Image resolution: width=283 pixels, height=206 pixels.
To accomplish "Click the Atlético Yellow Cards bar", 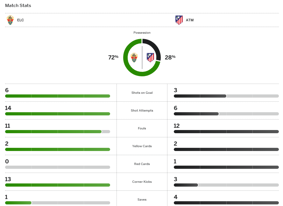I will pyautogui.click(x=226, y=149).
